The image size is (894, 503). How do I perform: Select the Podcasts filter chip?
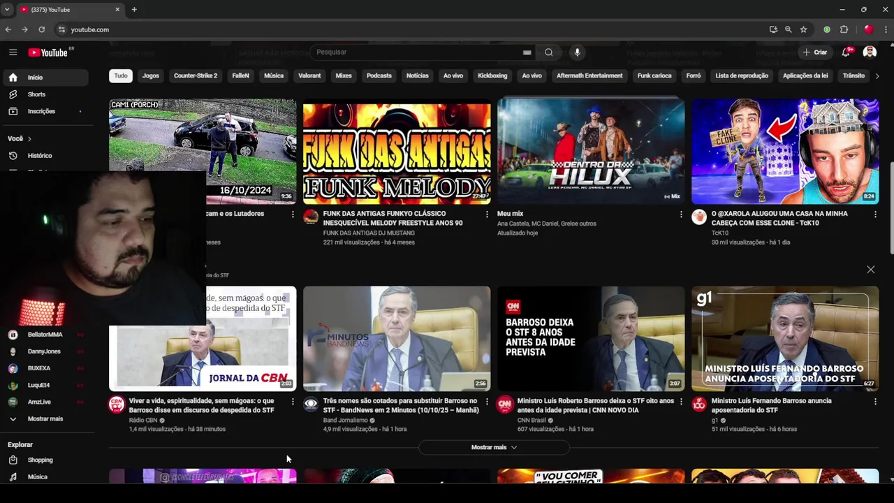pyautogui.click(x=379, y=75)
